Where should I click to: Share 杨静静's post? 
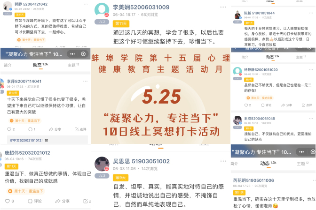click(286, 105)
